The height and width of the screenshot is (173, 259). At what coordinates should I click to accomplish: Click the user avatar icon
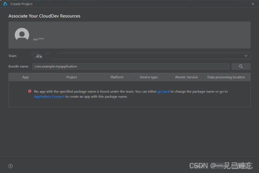click(x=22, y=35)
